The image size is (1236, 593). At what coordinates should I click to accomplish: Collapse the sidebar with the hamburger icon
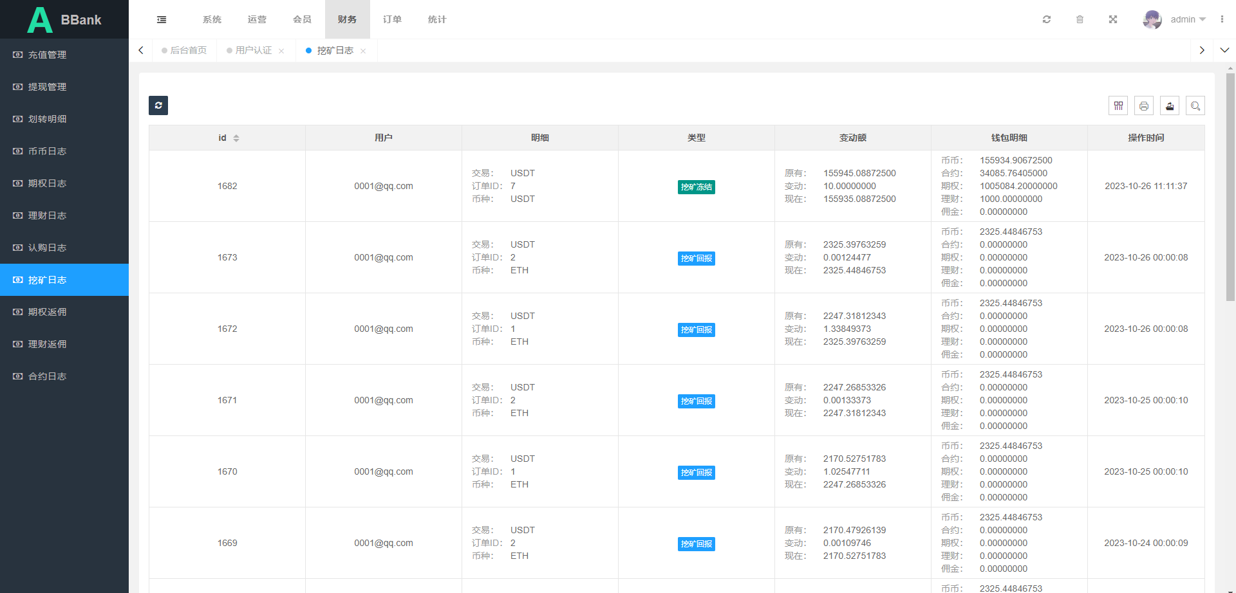point(162,19)
